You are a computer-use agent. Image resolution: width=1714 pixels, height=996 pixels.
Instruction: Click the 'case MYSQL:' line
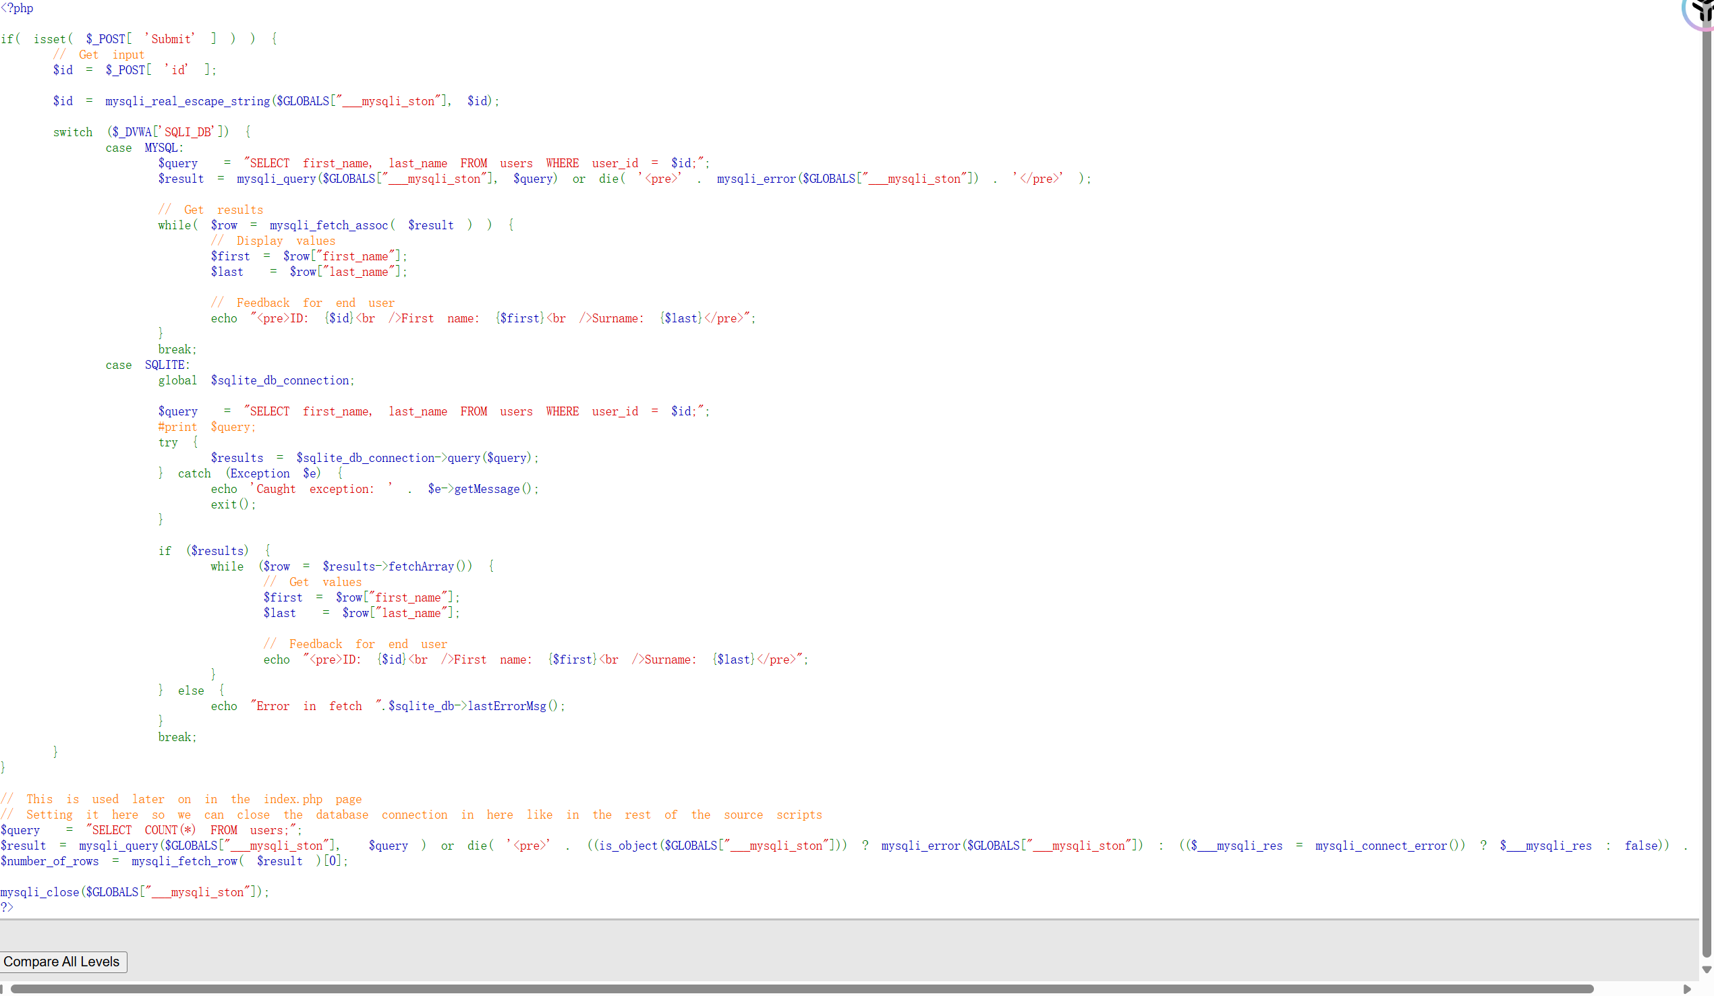pyautogui.click(x=144, y=148)
